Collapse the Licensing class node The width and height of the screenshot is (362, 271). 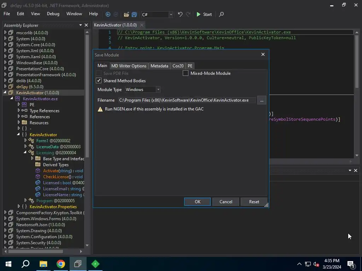(25, 152)
